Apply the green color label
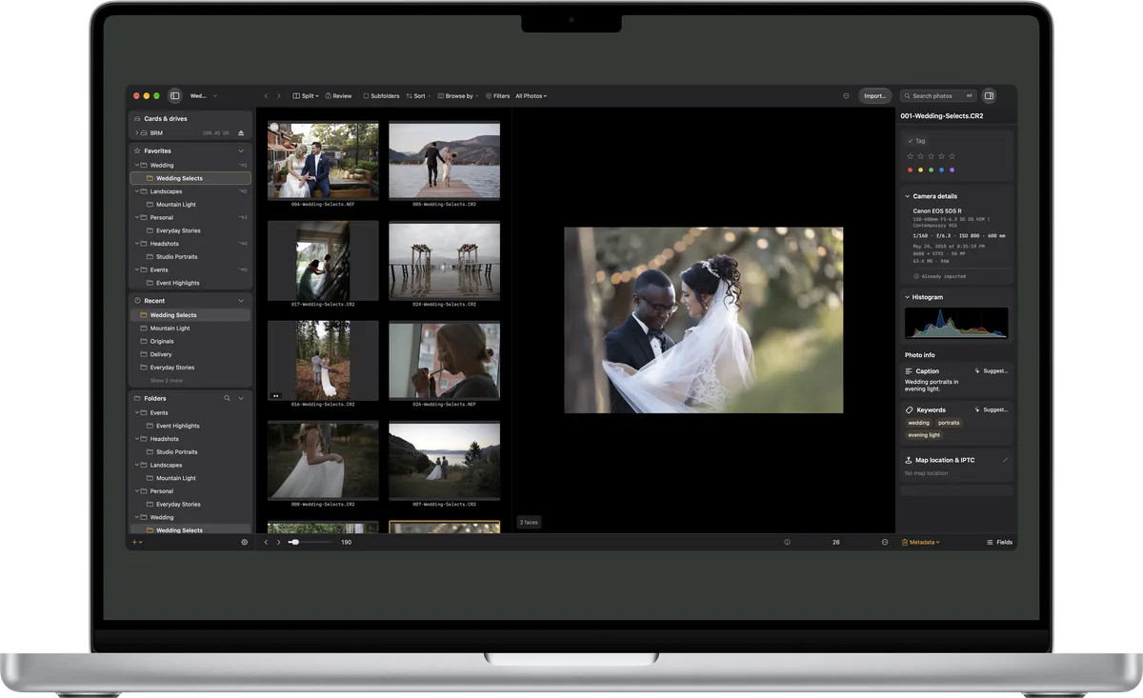The image size is (1143, 698). [x=931, y=170]
